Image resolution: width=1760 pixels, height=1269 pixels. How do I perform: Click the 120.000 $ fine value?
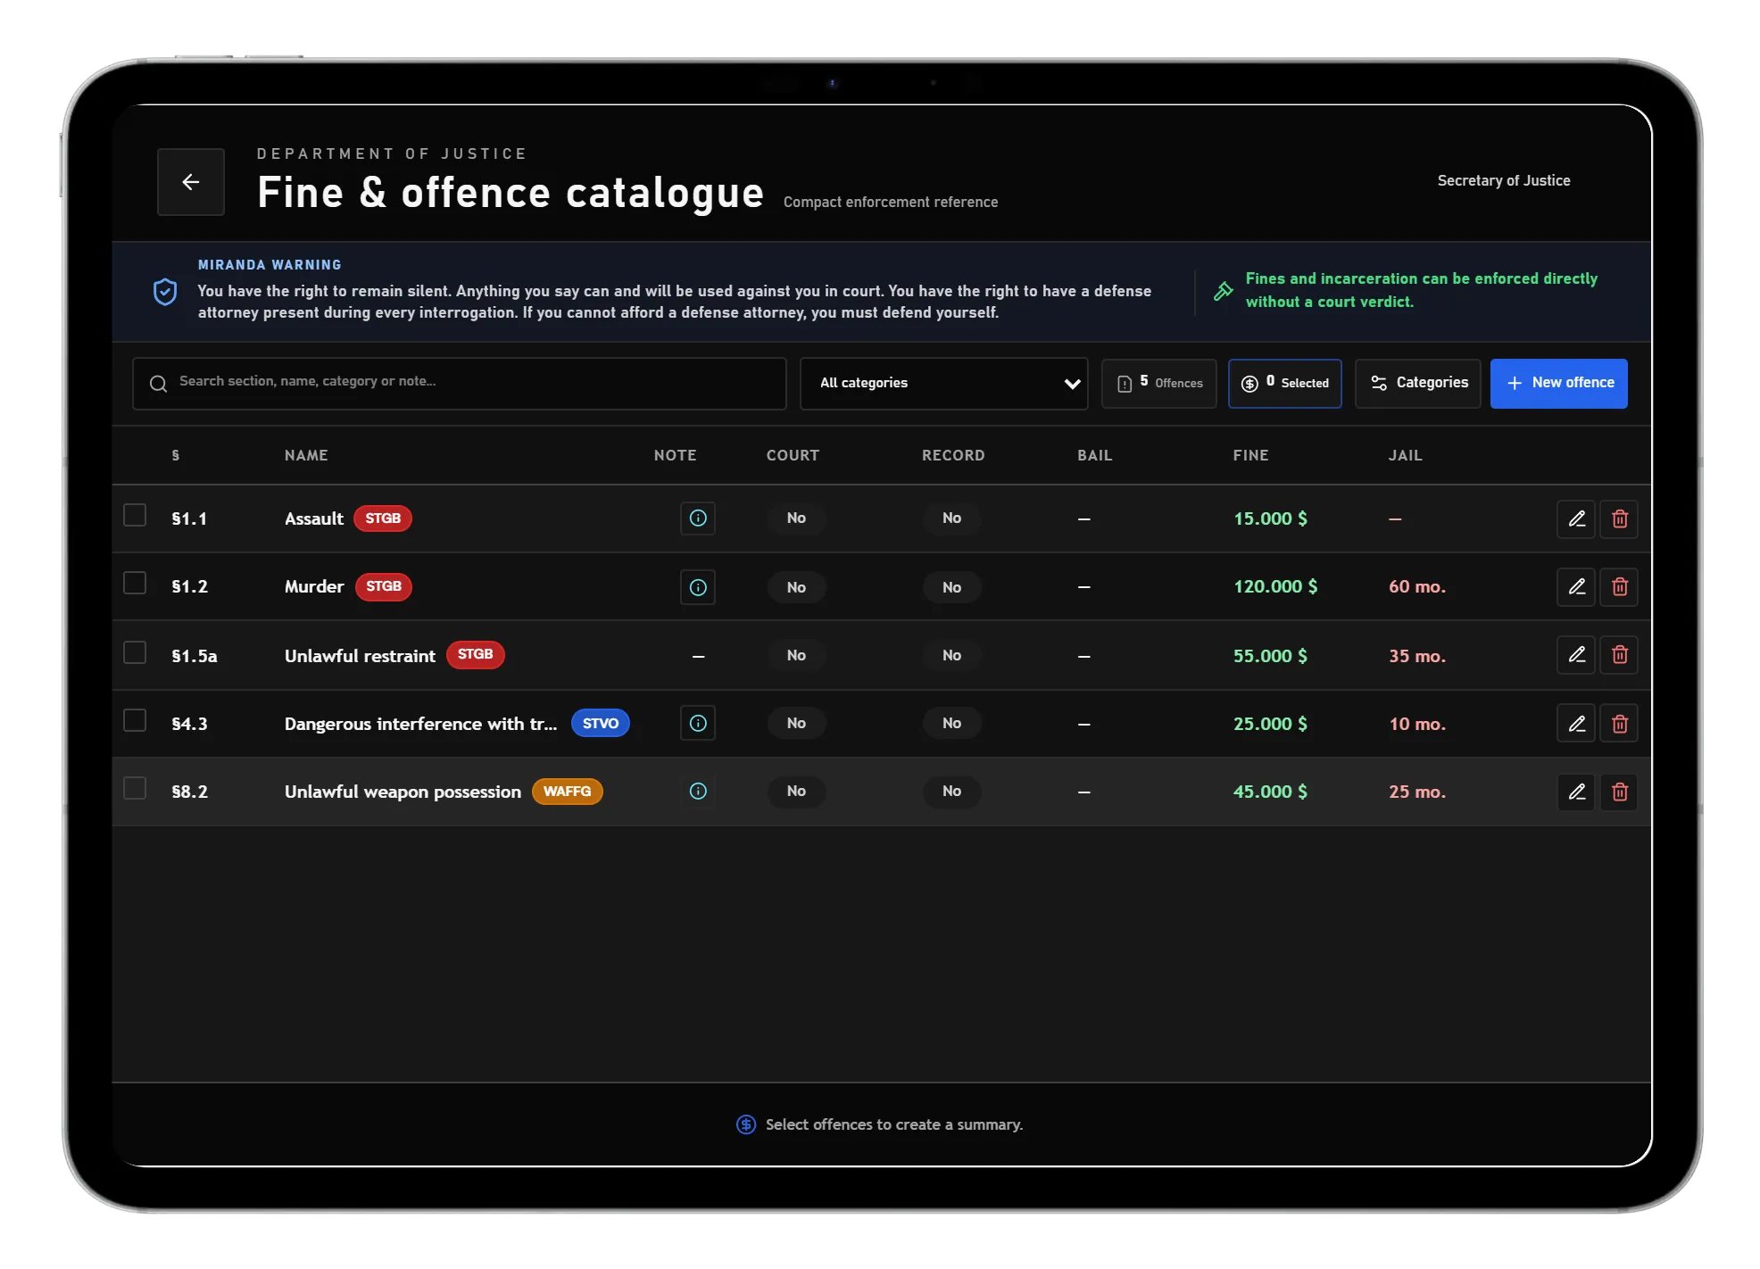point(1274,587)
